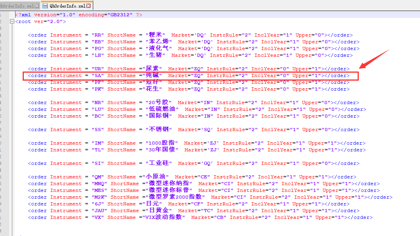Viewport: 420px width, 236px height.
Task: Click Instrument "BC" value
Action: point(97,116)
